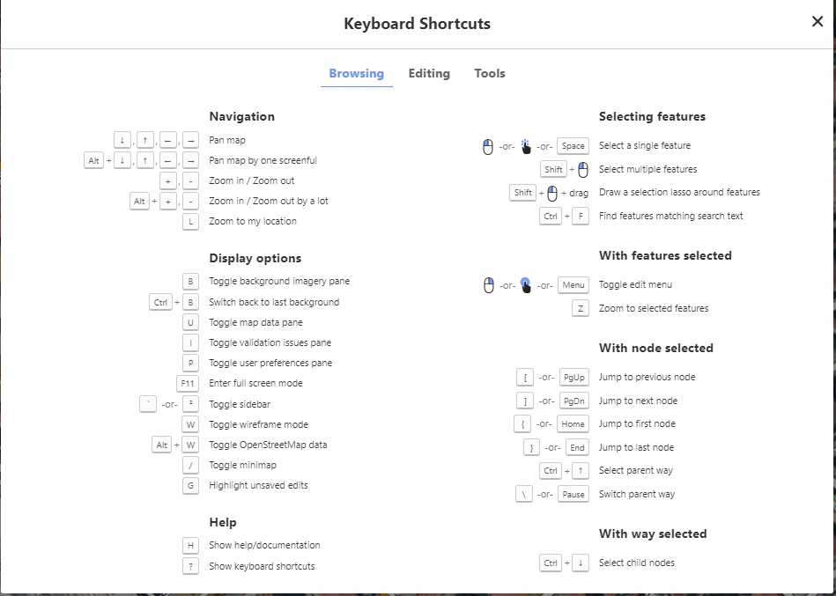836x596 pixels.
Task: Click the 'Toggle background imagery pane' text
Action: (279, 281)
